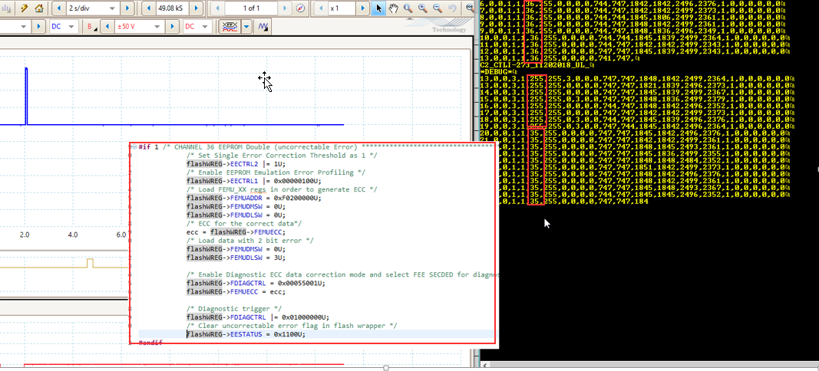The image size is (819, 371).
Task: Increase zoom factor right of x 1
Action: coord(364,8)
